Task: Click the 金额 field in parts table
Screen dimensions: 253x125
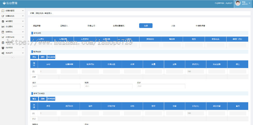Action: pyautogui.click(x=175, y=71)
